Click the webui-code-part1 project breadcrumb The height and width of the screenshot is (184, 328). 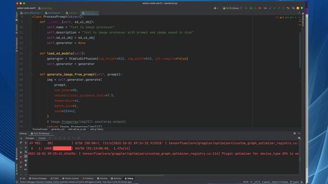(26, 8)
